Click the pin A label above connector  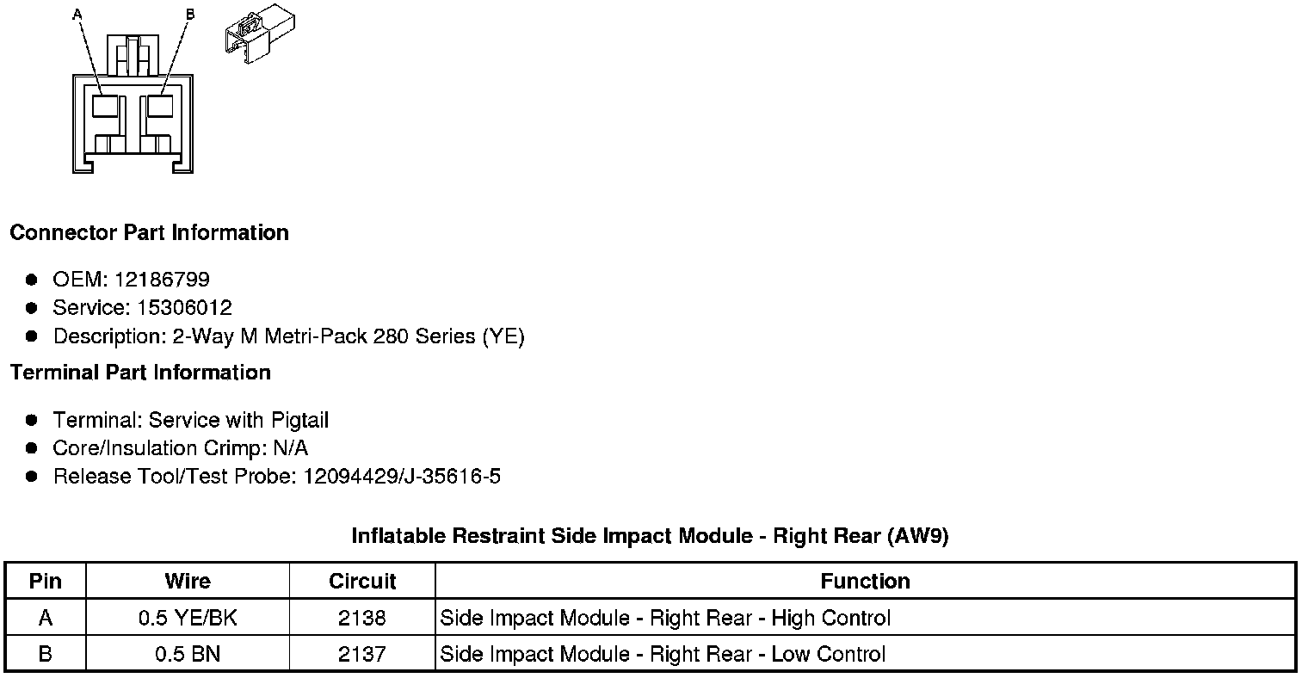coord(77,14)
